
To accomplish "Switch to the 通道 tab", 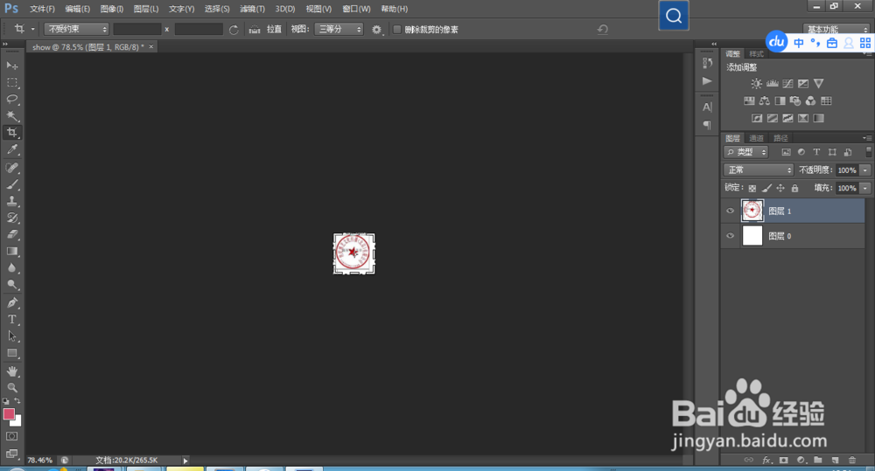I will tap(756, 138).
